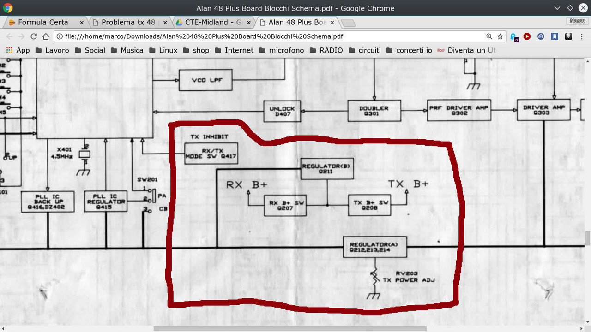This screenshot has width=591, height=332.
Task: Go forward to the next page
Action: [21, 36]
